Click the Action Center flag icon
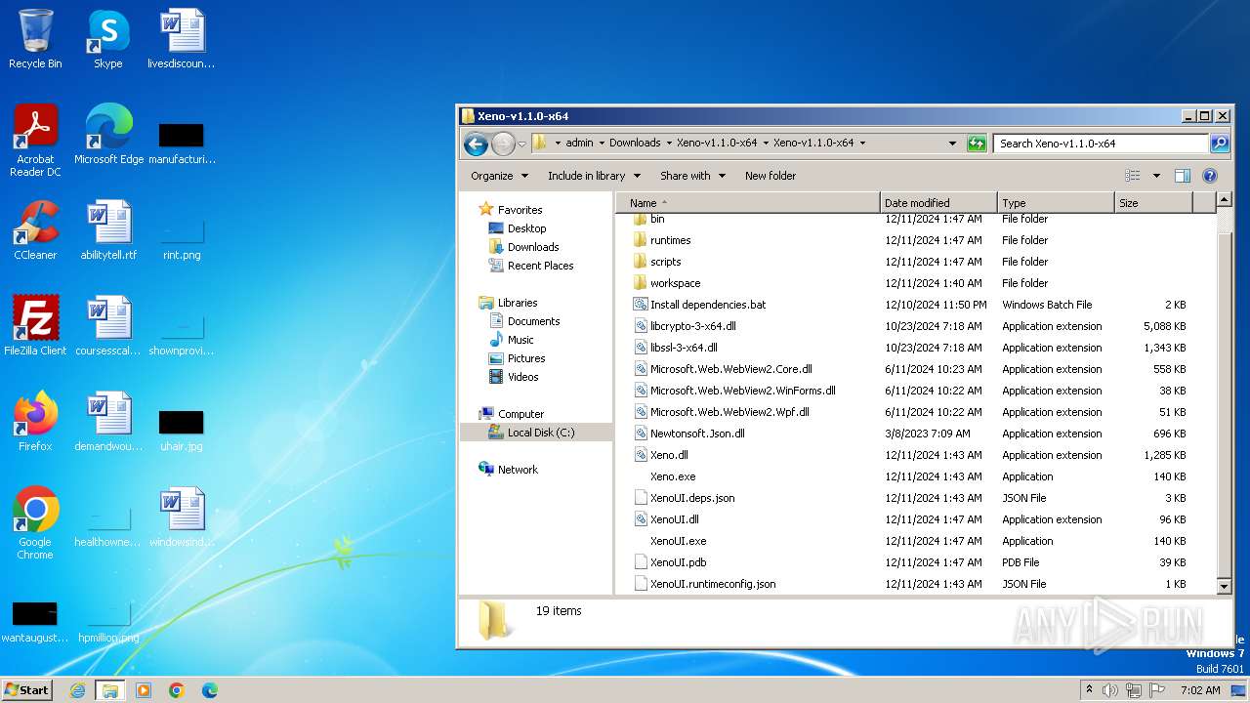The width and height of the screenshot is (1250, 703). pos(1155,690)
